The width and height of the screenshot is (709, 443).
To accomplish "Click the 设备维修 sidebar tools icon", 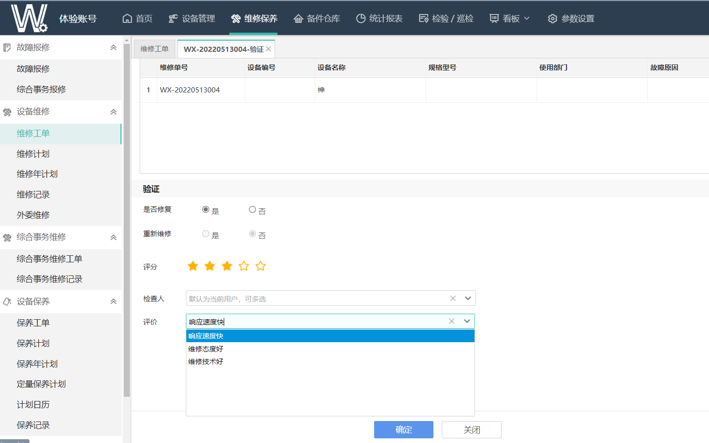I will (7, 112).
